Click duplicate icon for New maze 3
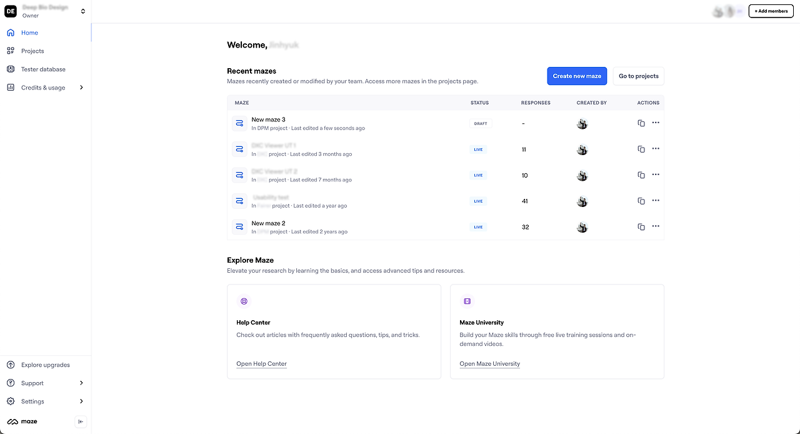 (641, 123)
